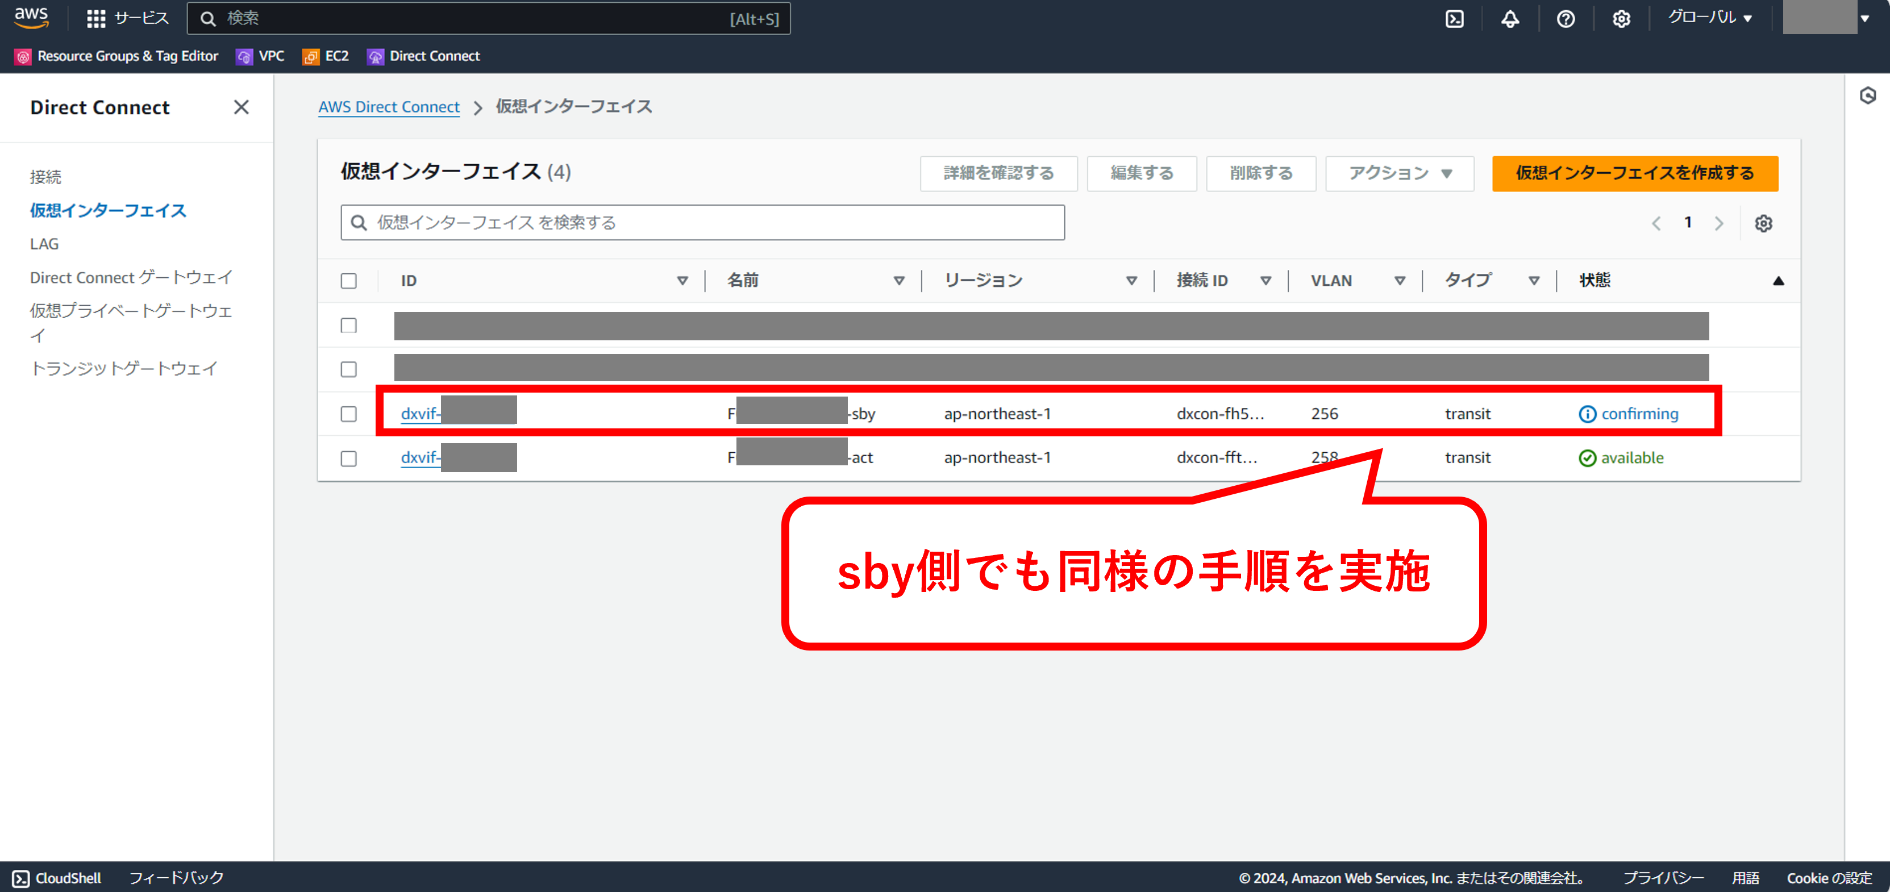Click dxcon-fh5… connection ID cell

coord(1220,414)
